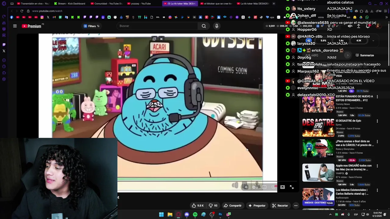Like the video with 9.8K likes
The height and width of the screenshot is (219, 390).
click(197, 206)
